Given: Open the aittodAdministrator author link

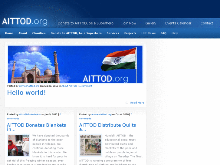Looking at the screenshot, I should pos(30,114).
